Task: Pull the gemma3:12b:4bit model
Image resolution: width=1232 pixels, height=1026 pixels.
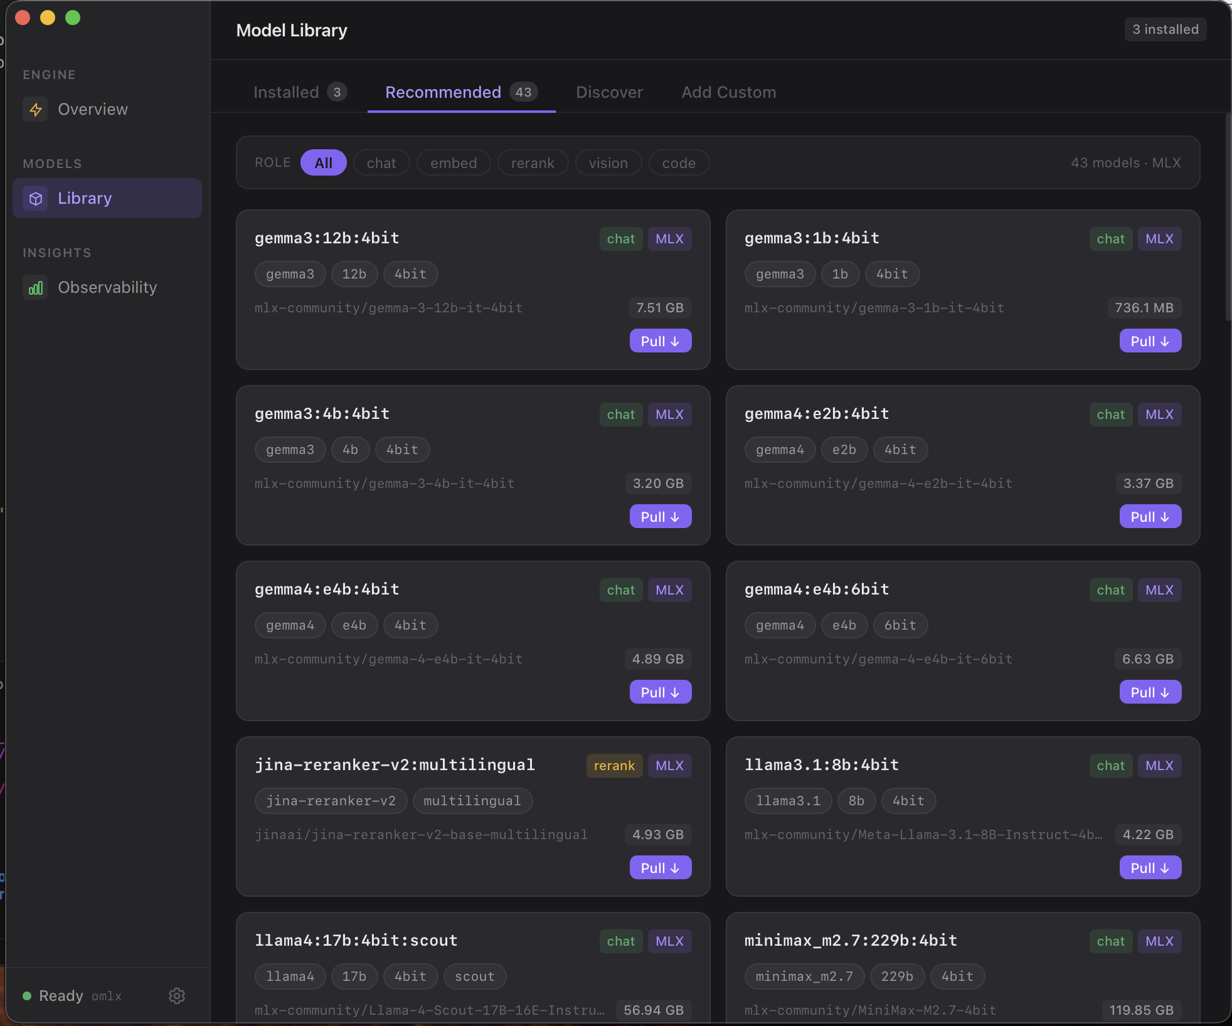Action: point(661,341)
